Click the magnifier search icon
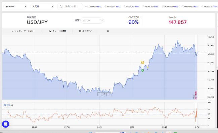The width and height of the screenshot is (218, 133). click(x=60, y=6)
